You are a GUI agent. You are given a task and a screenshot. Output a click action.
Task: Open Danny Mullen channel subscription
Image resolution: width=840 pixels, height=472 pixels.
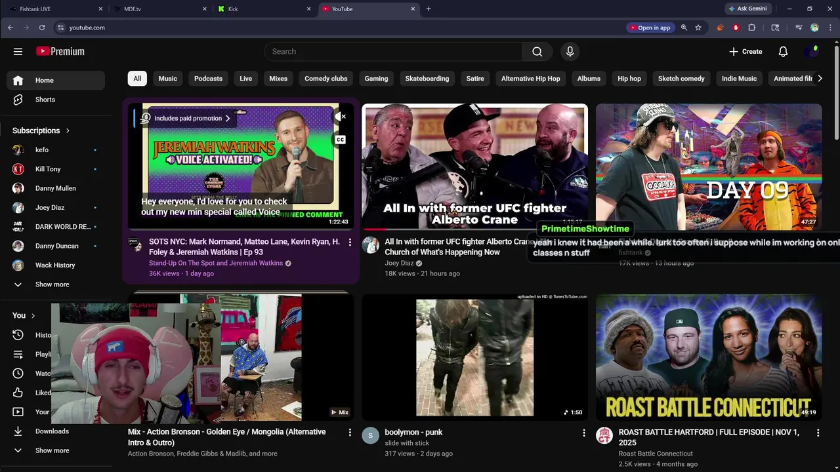pos(56,188)
